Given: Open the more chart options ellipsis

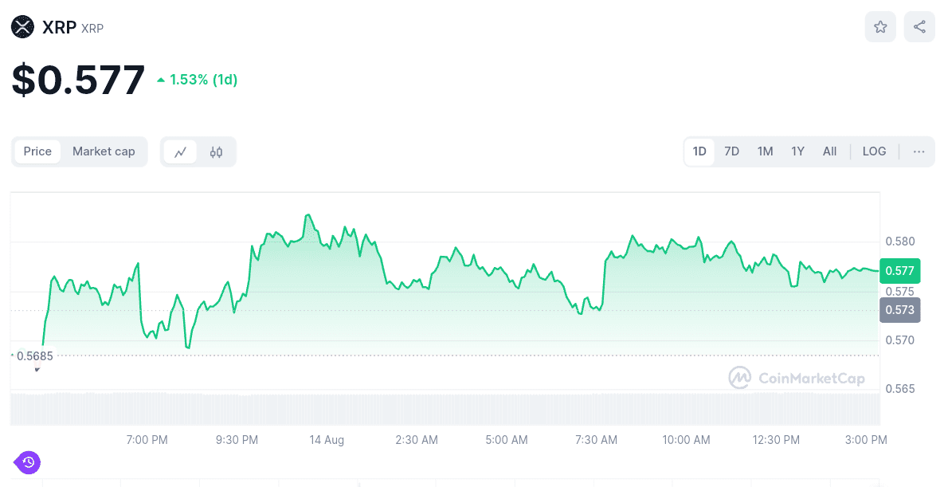Looking at the screenshot, I should click(919, 151).
